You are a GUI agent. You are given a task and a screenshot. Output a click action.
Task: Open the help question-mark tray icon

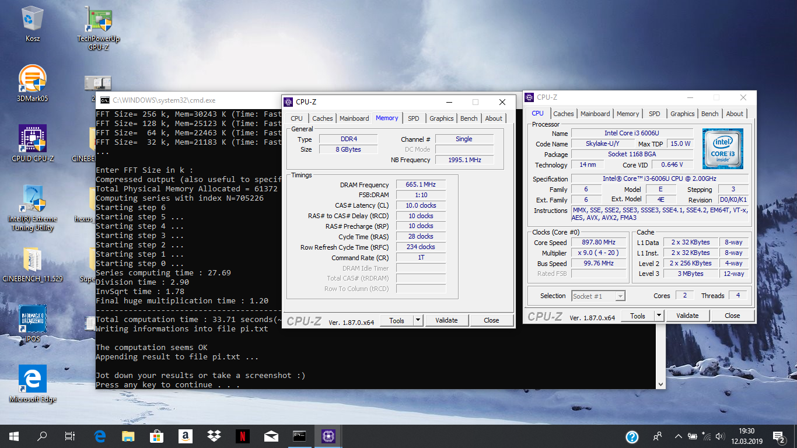tap(632, 436)
